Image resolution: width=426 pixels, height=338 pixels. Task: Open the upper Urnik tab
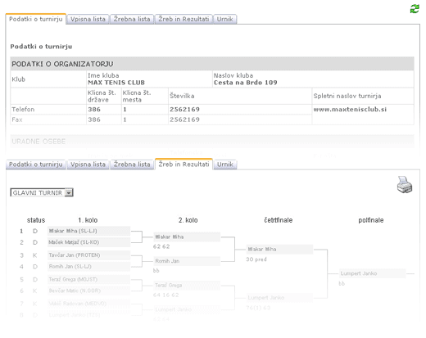[225, 19]
